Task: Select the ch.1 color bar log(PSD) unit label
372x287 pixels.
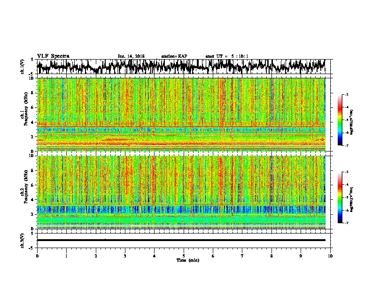Action: point(352,122)
